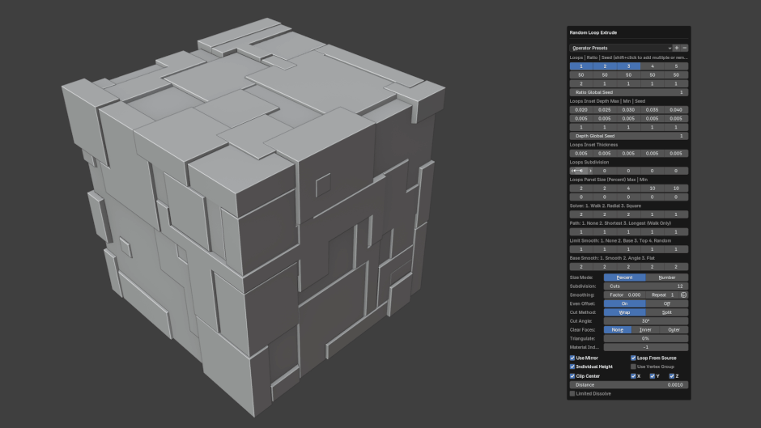The height and width of the screenshot is (428, 761).
Task: Toggle the Use Mirror checkbox
Action: click(x=572, y=358)
